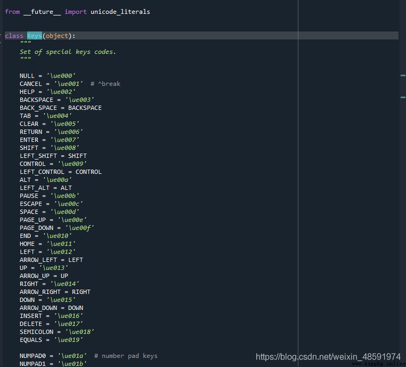Click the CLEAR constant name
Image resolution: width=406 pixels, height=367 pixels.
point(29,124)
